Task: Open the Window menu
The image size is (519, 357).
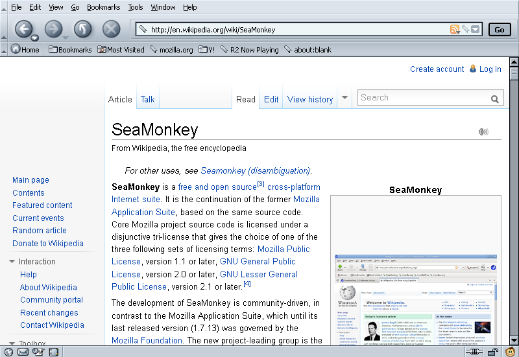Action: (163, 7)
